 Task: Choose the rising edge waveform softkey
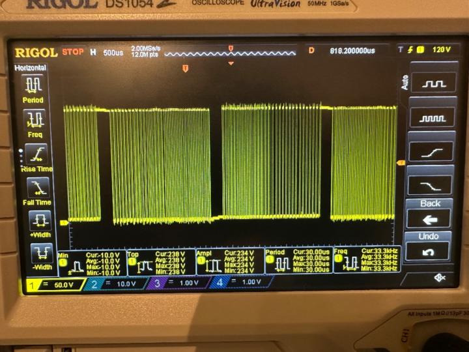pyautogui.click(x=431, y=151)
